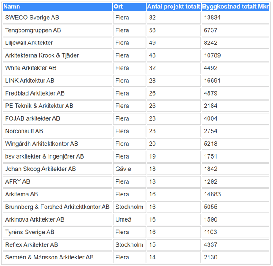Click the Gävle location cell
This screenshot has width=273, height=266.
pyautogui.click(x=129, y=169)
